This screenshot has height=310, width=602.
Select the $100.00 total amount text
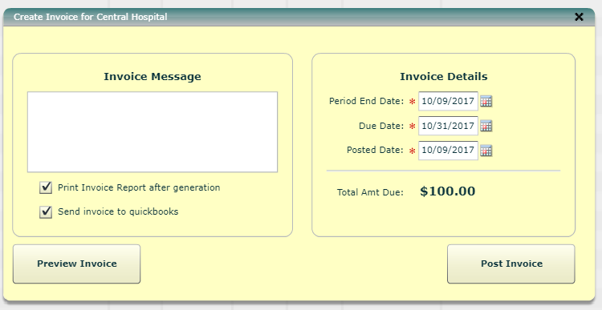pyautogui.click(x=448, y=191)
